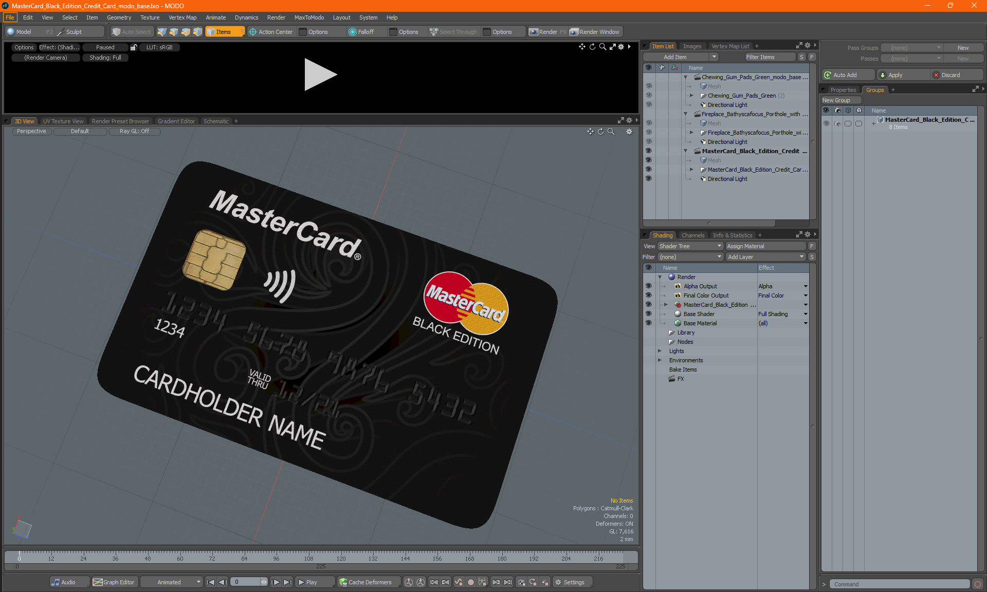Open the Add Layer dropdown

click(x=765, y=257)
